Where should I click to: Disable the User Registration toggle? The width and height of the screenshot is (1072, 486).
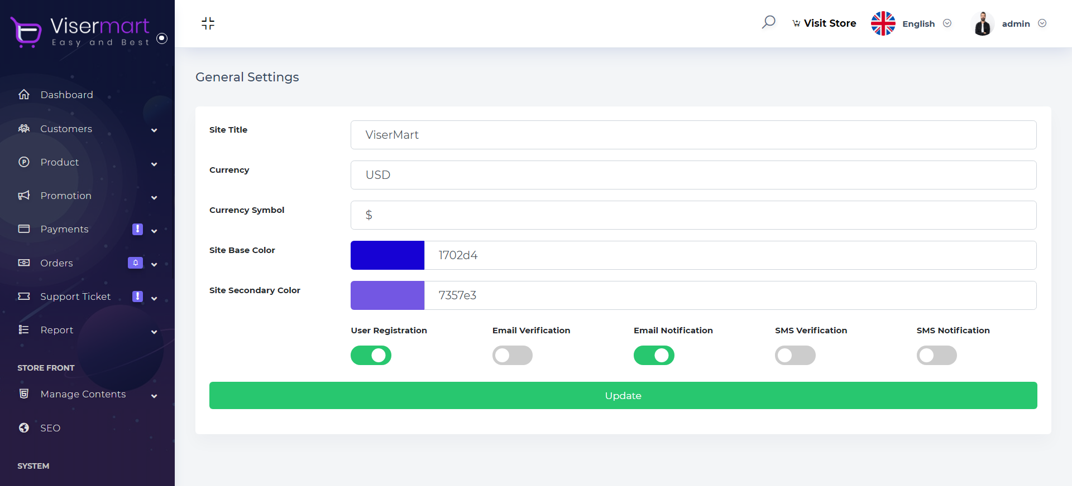(371, 355)
